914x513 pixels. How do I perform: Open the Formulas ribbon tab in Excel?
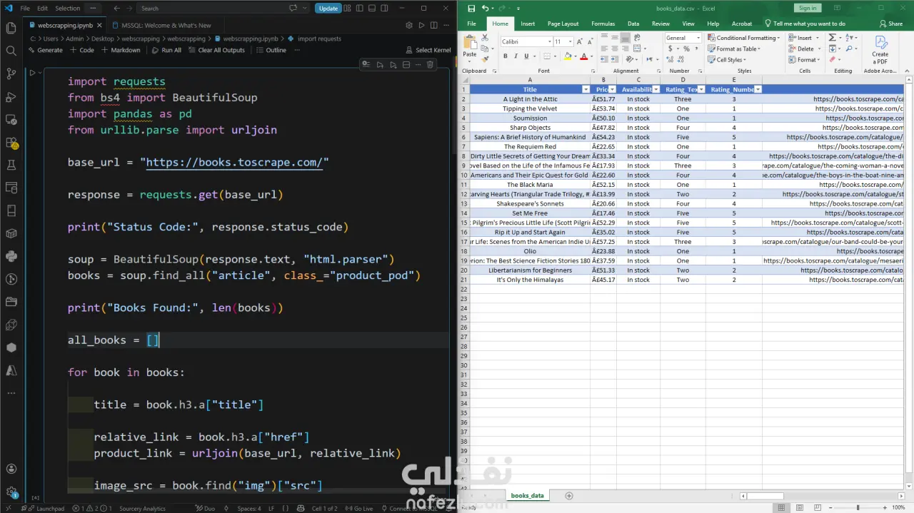(603, 24)
